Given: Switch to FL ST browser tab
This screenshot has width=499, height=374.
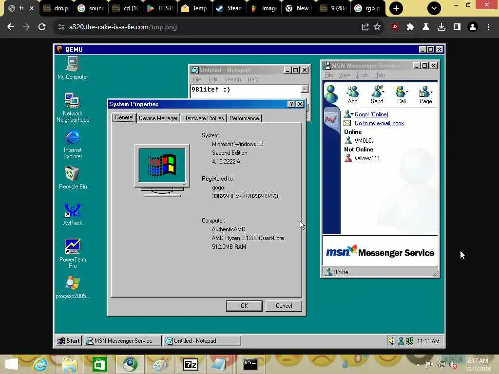Looking at the screenshot, I should pyautogui.click(x=160, y=8).
